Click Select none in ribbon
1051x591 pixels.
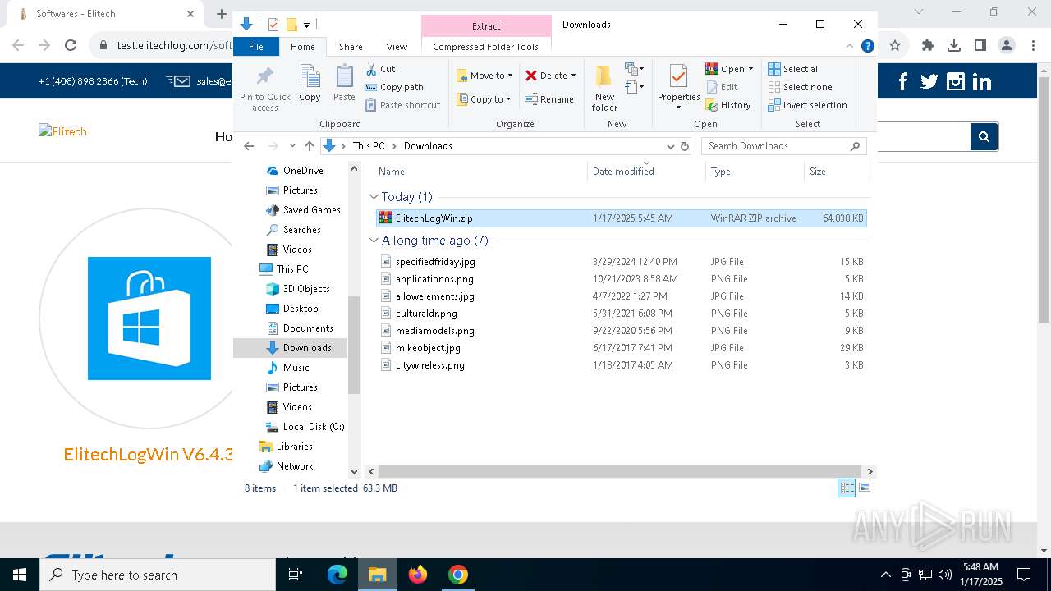pos(800,87)
